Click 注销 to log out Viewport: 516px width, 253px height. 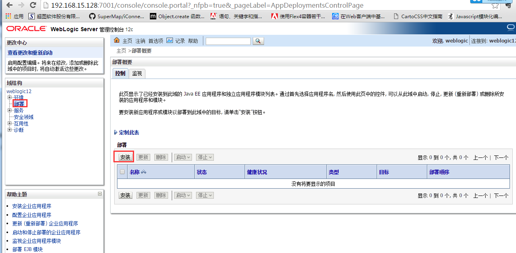click(x=141, y=41)
